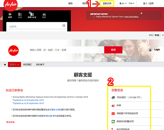
Task: Click the 聯繫管道 contact channels heading
Action: click(x=117, y=90)
